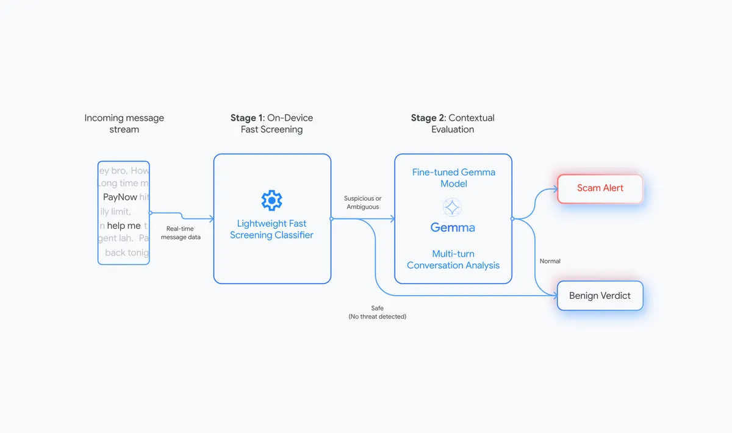The width and height of the screenshot is (732, 433).
Task: Click the Stage 1: On-Device Fast Screening title
Action: (x=271, y=124)
